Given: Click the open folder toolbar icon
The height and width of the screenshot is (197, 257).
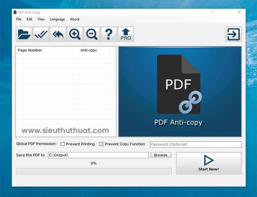Looking at the screenshot, I should coord(24,34).
